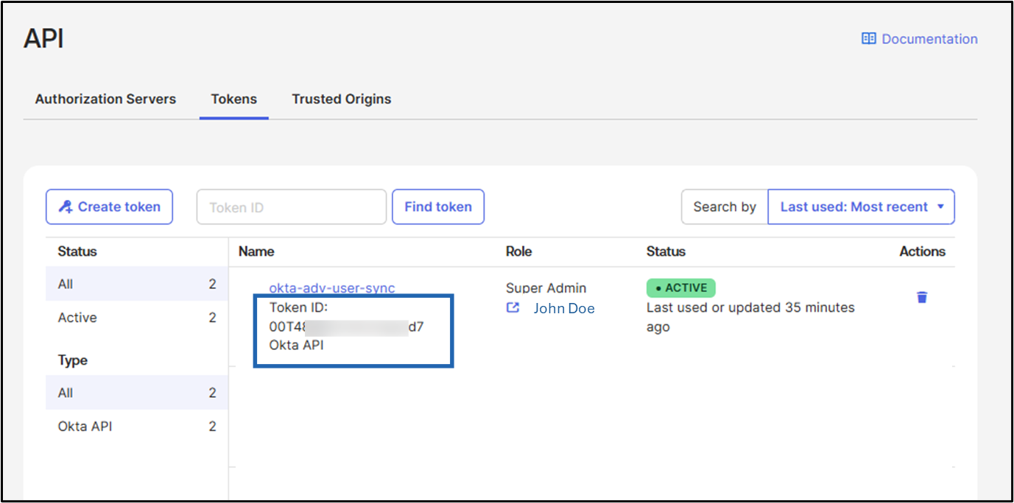The width and height of the screenshot is (1014, 503).
Task: Click the Documentation book icon
Action: [869, 39]
